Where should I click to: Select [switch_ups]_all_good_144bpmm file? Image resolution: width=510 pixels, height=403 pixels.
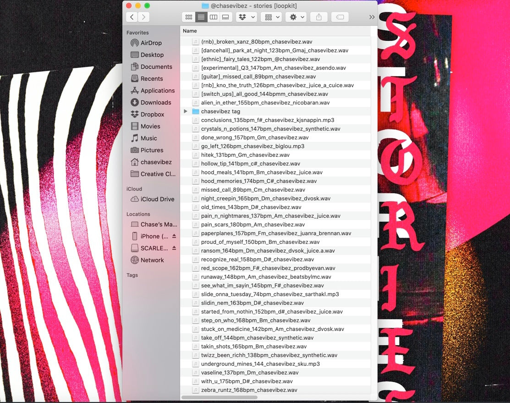coord(275,94)
